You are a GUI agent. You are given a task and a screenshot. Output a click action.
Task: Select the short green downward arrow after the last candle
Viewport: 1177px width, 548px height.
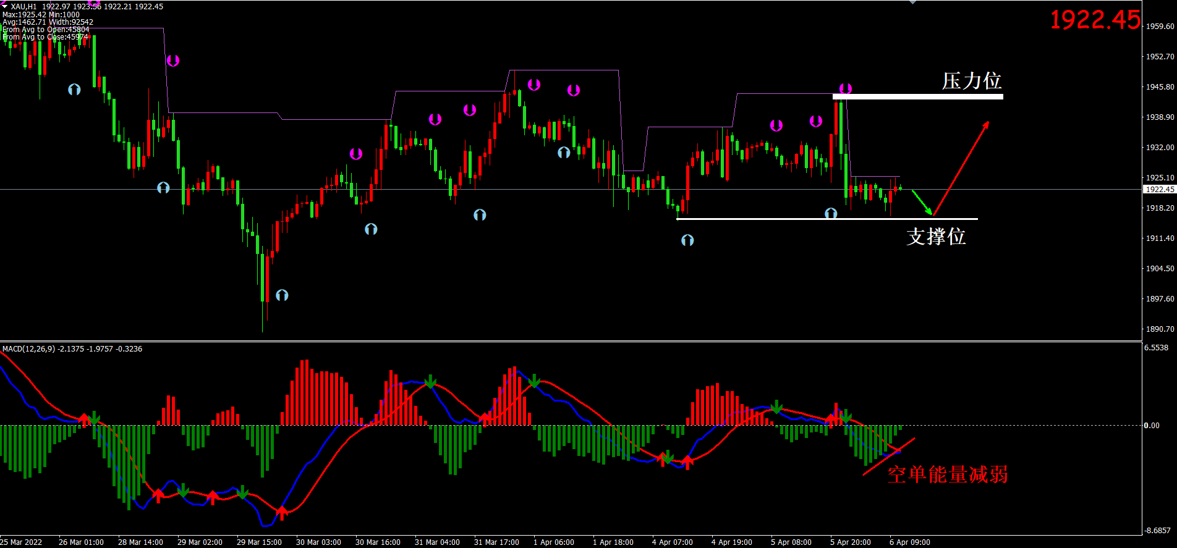(x=922, y=203)
